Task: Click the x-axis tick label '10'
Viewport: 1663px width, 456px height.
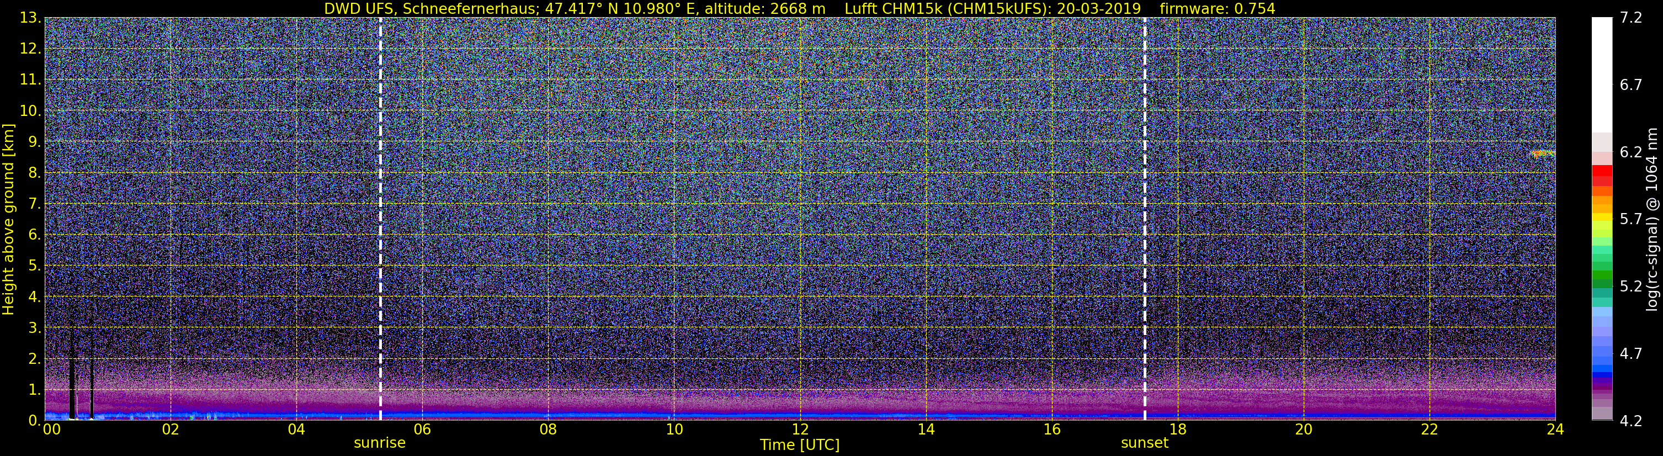Action: tap(673, 430)
